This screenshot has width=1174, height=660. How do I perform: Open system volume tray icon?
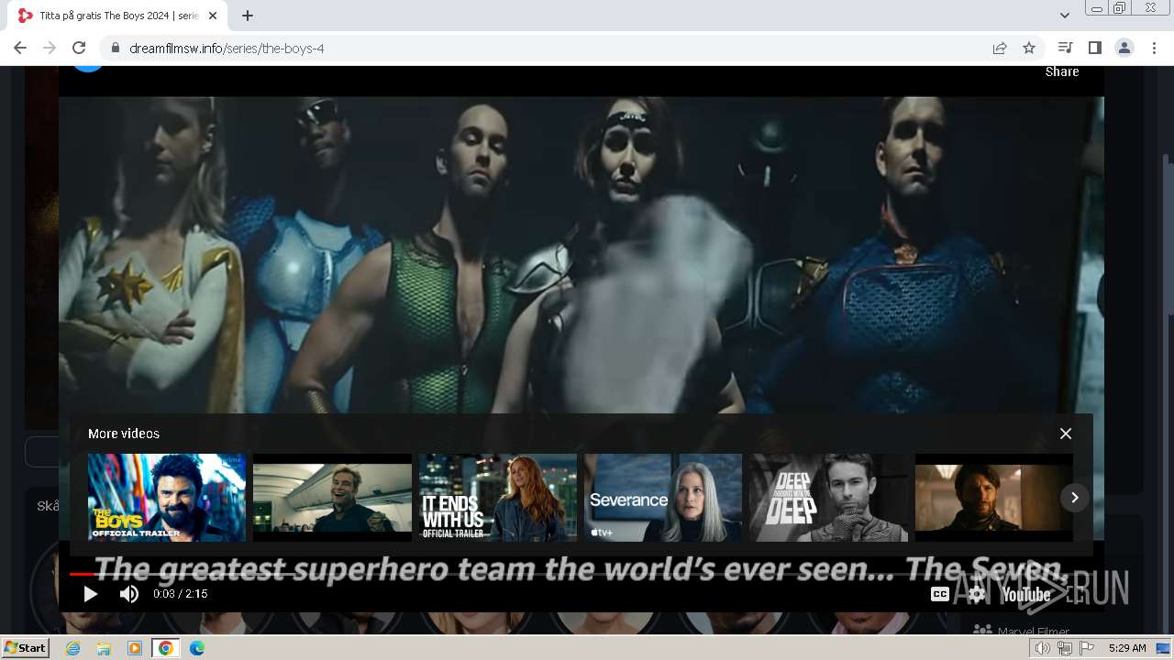click(1042, 648)
